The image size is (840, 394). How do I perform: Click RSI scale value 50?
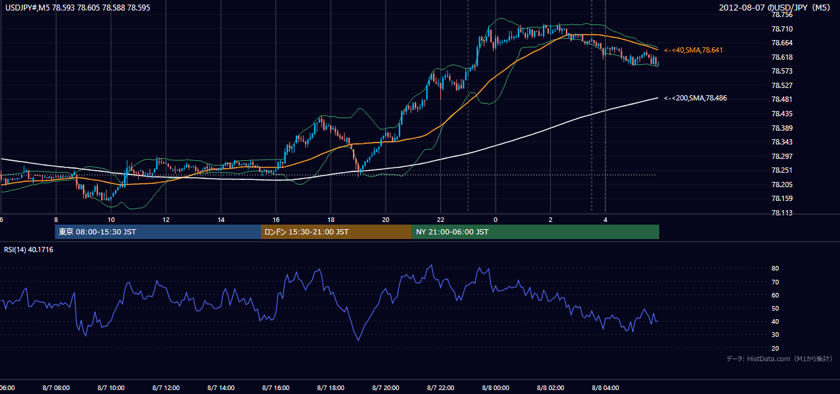pos(775,308)
